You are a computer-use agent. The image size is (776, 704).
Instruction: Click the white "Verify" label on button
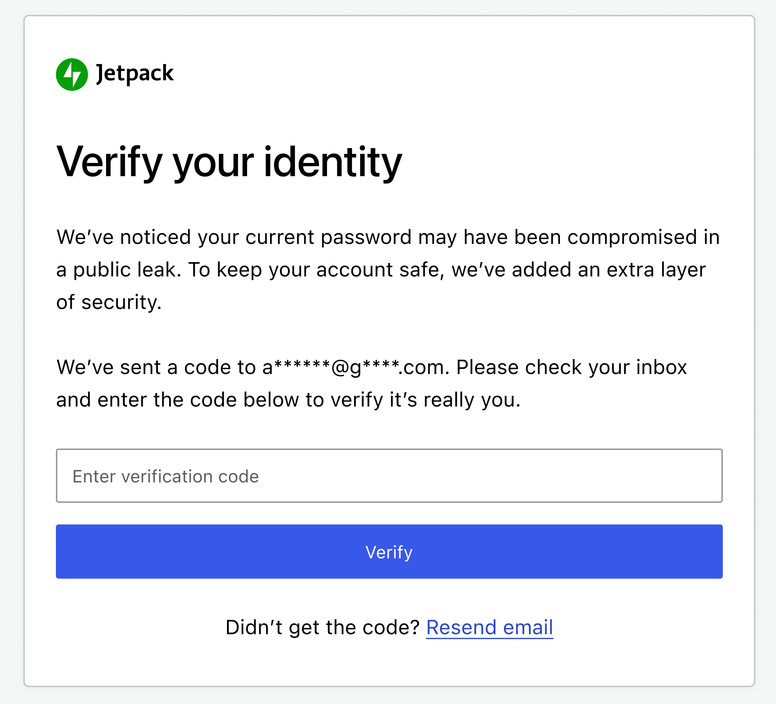click(389, 552)
